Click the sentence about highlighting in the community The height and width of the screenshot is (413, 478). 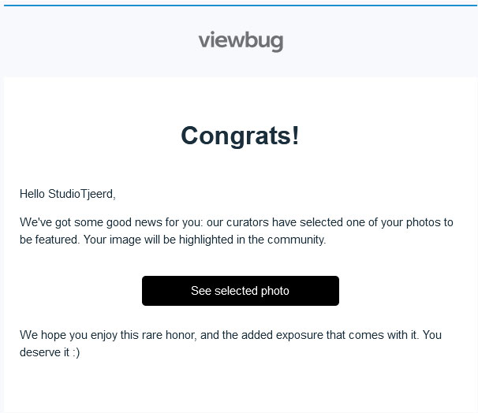204,240
